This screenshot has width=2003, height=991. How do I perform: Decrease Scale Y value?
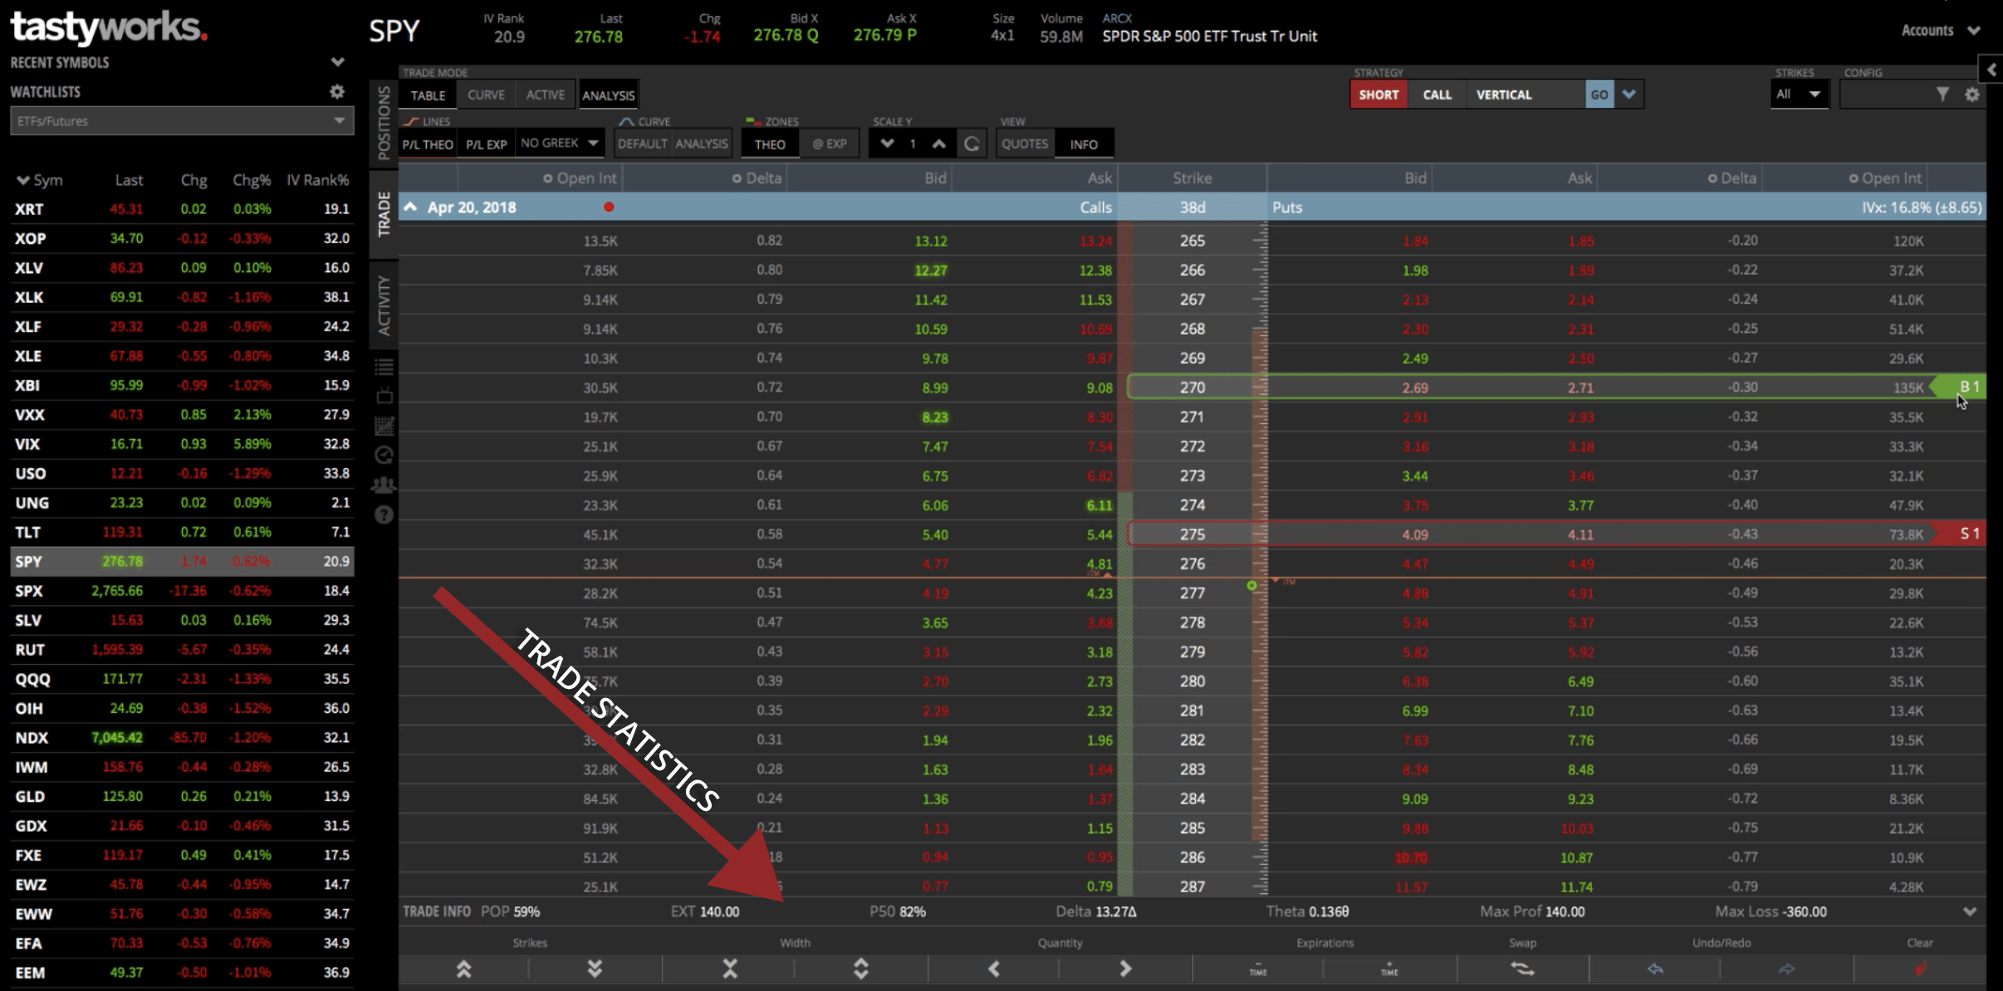coord(887,144)
